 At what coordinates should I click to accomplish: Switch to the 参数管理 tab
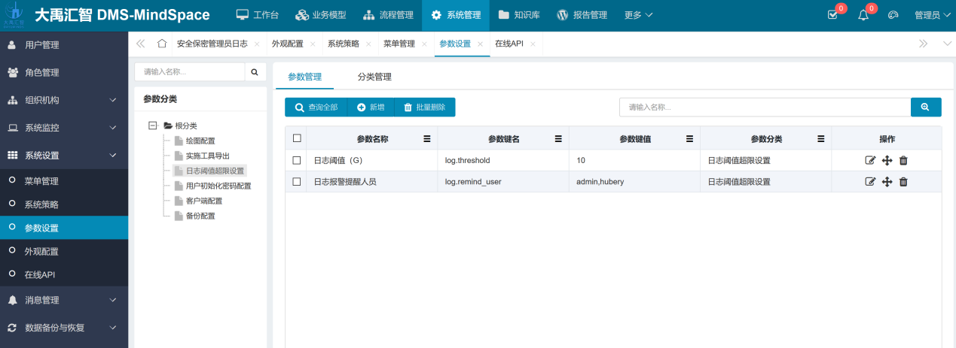[x=304, y=77]
